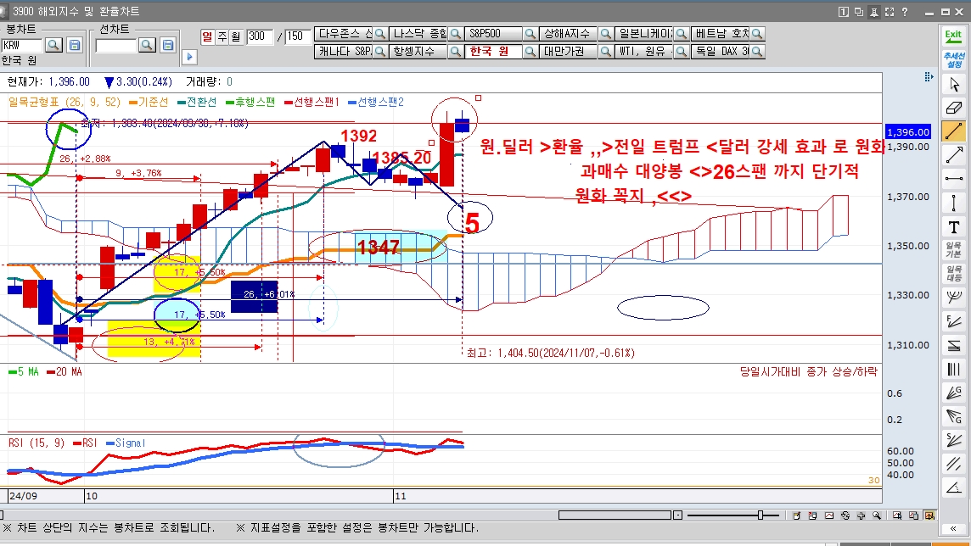This screenshot has height=546, width=971.
Task: Select the parallel lines tool
Action: [954, 464]
